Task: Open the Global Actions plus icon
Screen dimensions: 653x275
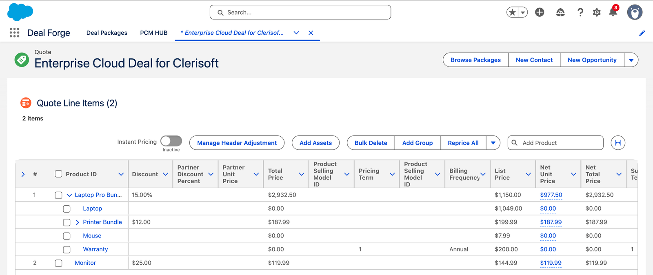Action: coord(540,12)
